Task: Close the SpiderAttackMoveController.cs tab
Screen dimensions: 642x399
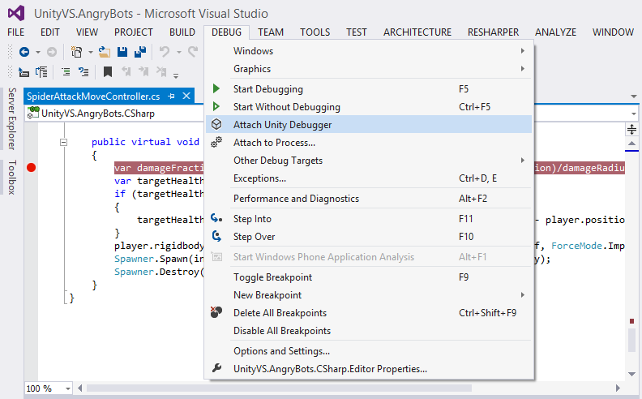Action: click(x=186, y=96)
